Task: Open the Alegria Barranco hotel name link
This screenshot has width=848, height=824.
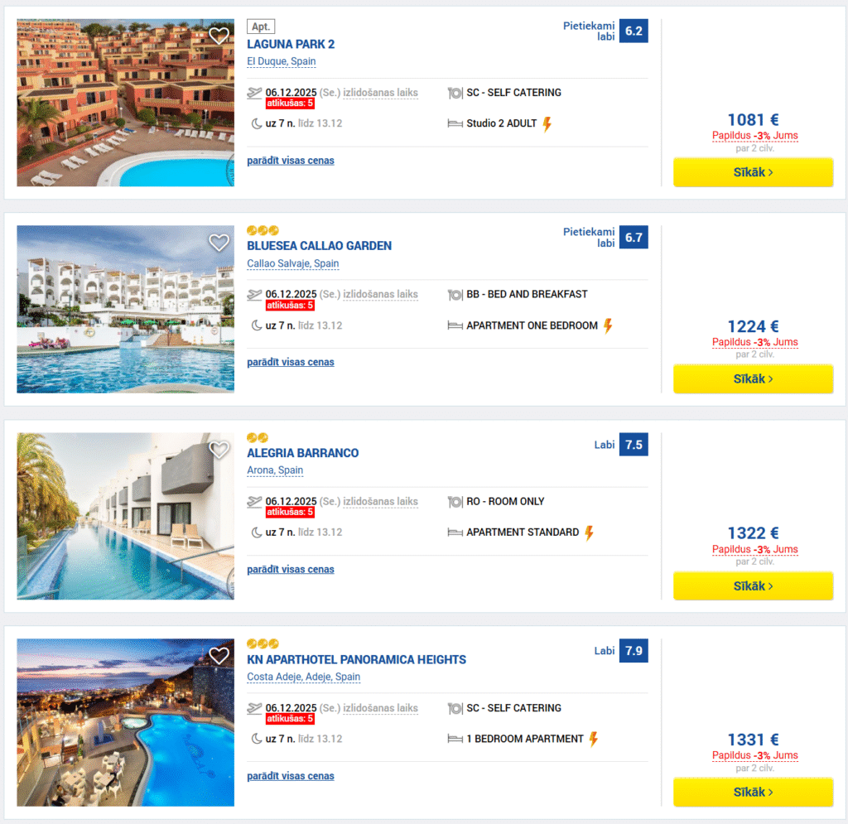Action: click(x=302, y=453)
